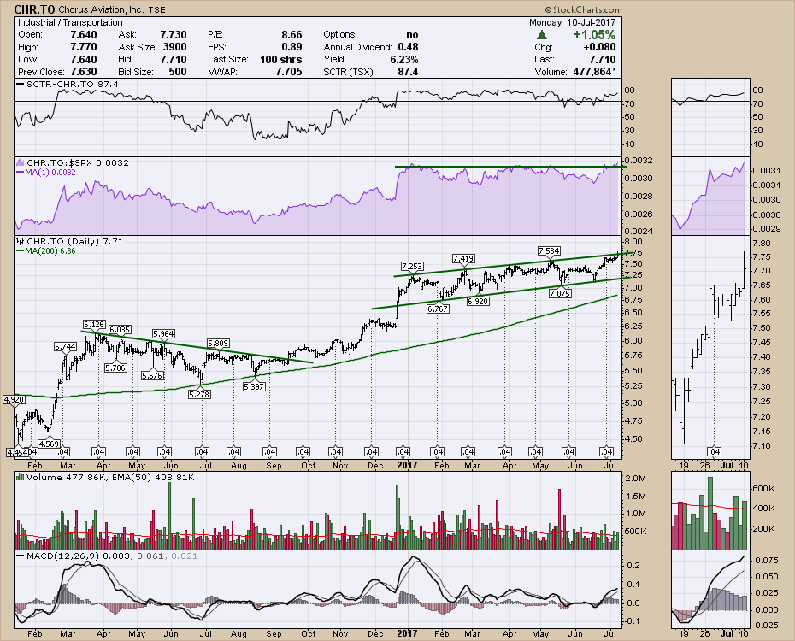The width and height of the screenshot is (795, 641).
Task: Click the 4.920 price label
Action: (x=15, y=399)
